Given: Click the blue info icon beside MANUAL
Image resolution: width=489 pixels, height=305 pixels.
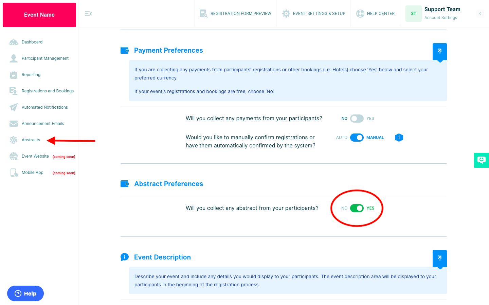Looking at the screenshot, I should point(399,138).
